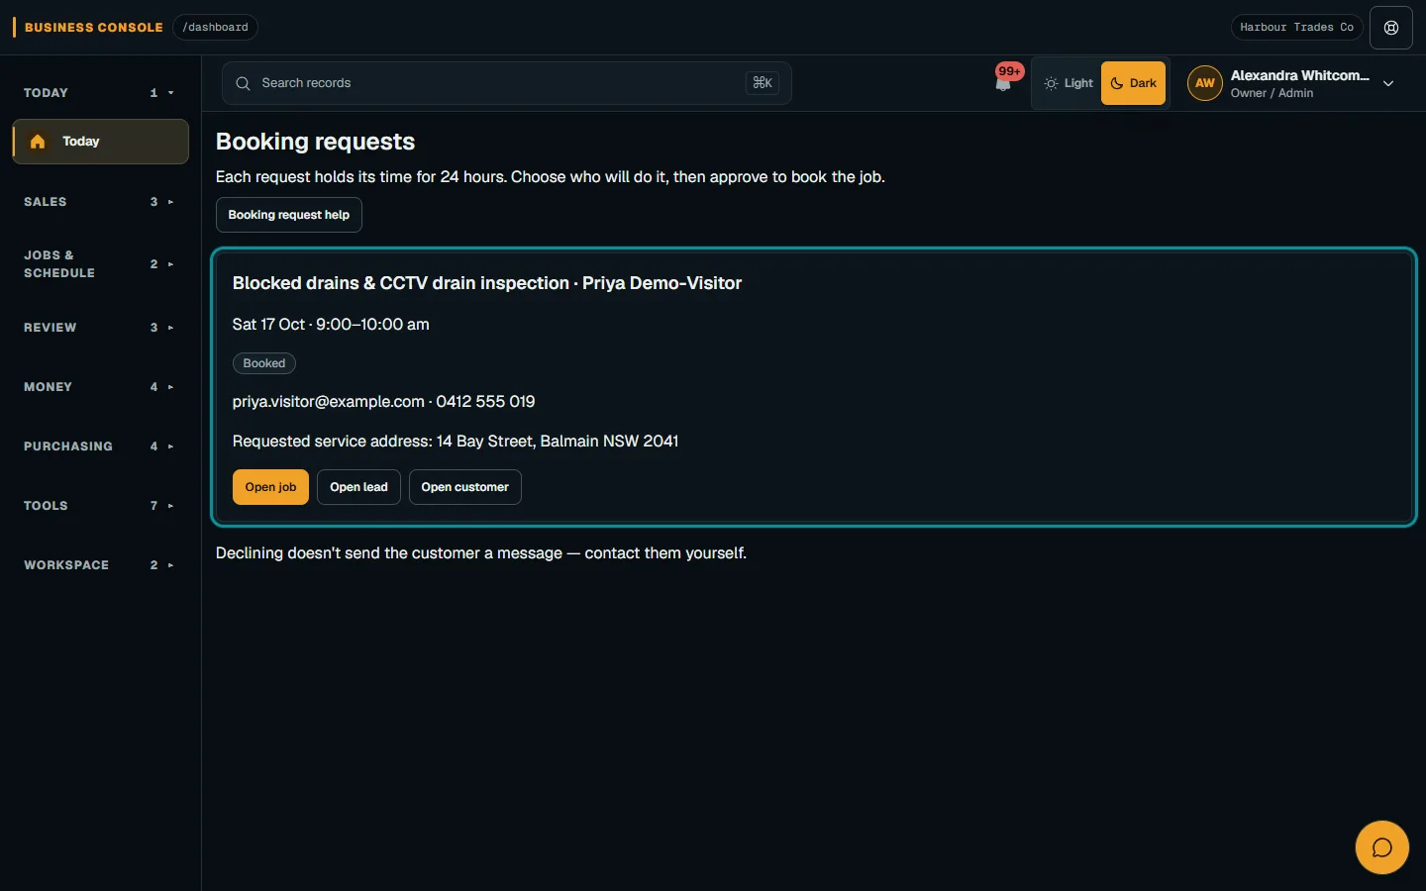Open the Alexandra Whitcom account dropdown chevron
The image size is (1426, 891).
pyautogui.click(x=1388, y=84)
